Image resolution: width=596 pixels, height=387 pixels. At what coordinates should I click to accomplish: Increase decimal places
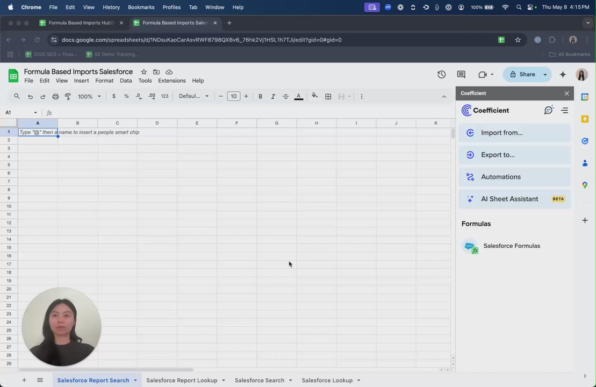[152, 97]
